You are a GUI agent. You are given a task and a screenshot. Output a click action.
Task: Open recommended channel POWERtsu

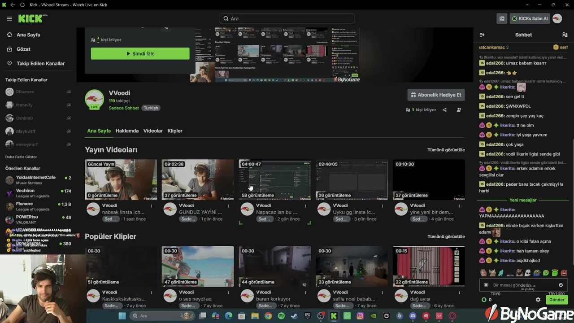(38, 220)
